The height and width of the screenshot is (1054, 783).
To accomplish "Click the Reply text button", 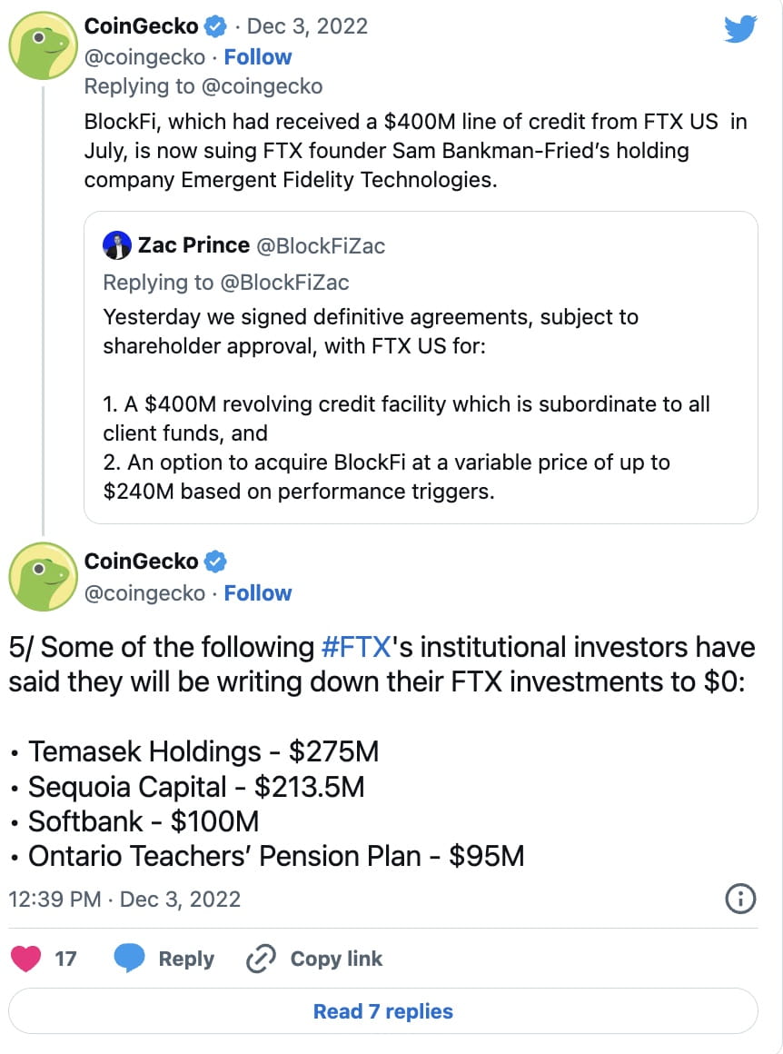I will pos(186,959).
